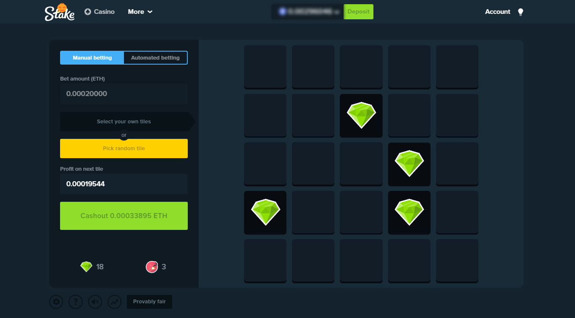Open game settings via the gear icon

(56, 302)
